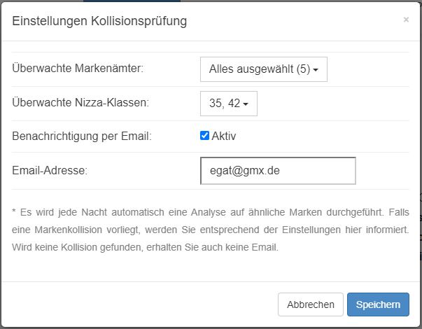Click the caret arrow beside 35, 42
The height and width of the screenshot is (329, 422).
point(246,104)
